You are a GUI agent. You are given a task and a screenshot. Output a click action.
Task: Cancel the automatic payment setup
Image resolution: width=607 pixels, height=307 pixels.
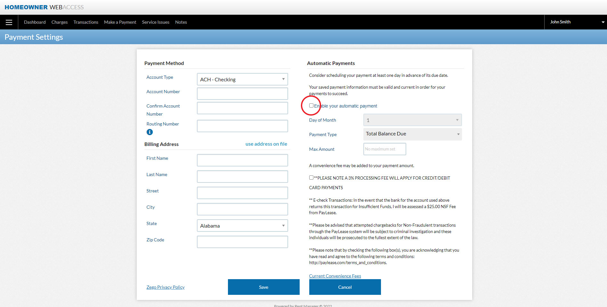(345, 287)
